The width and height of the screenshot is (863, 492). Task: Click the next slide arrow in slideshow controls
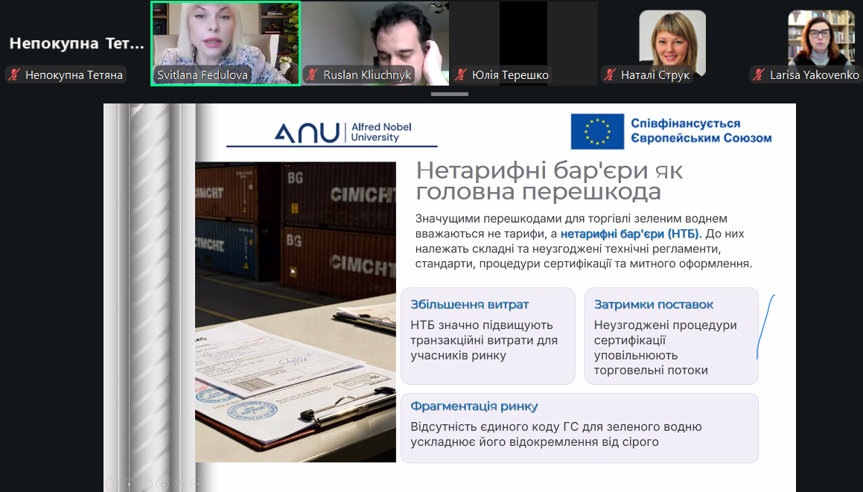pos(129,484)
